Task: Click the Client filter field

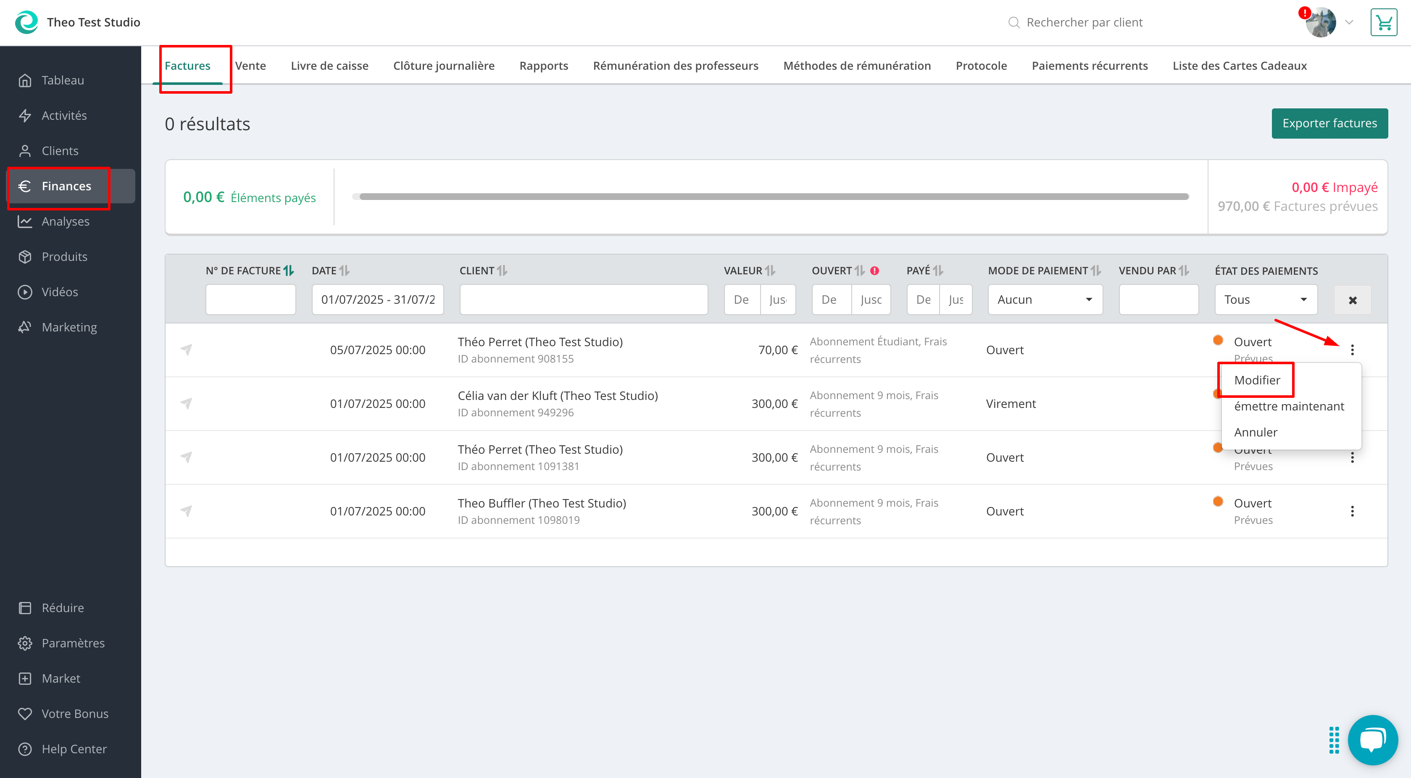Action: coord(583,300)
